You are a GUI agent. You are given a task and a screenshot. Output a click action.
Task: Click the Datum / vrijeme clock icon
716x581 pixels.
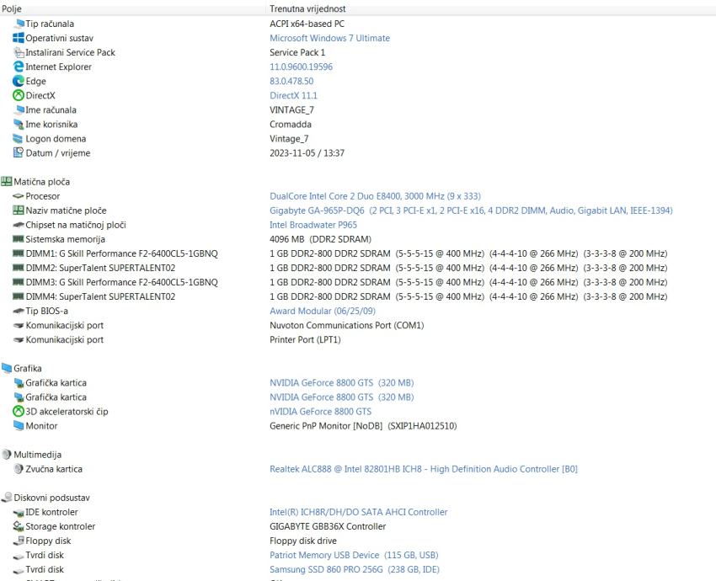tap(19, 153)
